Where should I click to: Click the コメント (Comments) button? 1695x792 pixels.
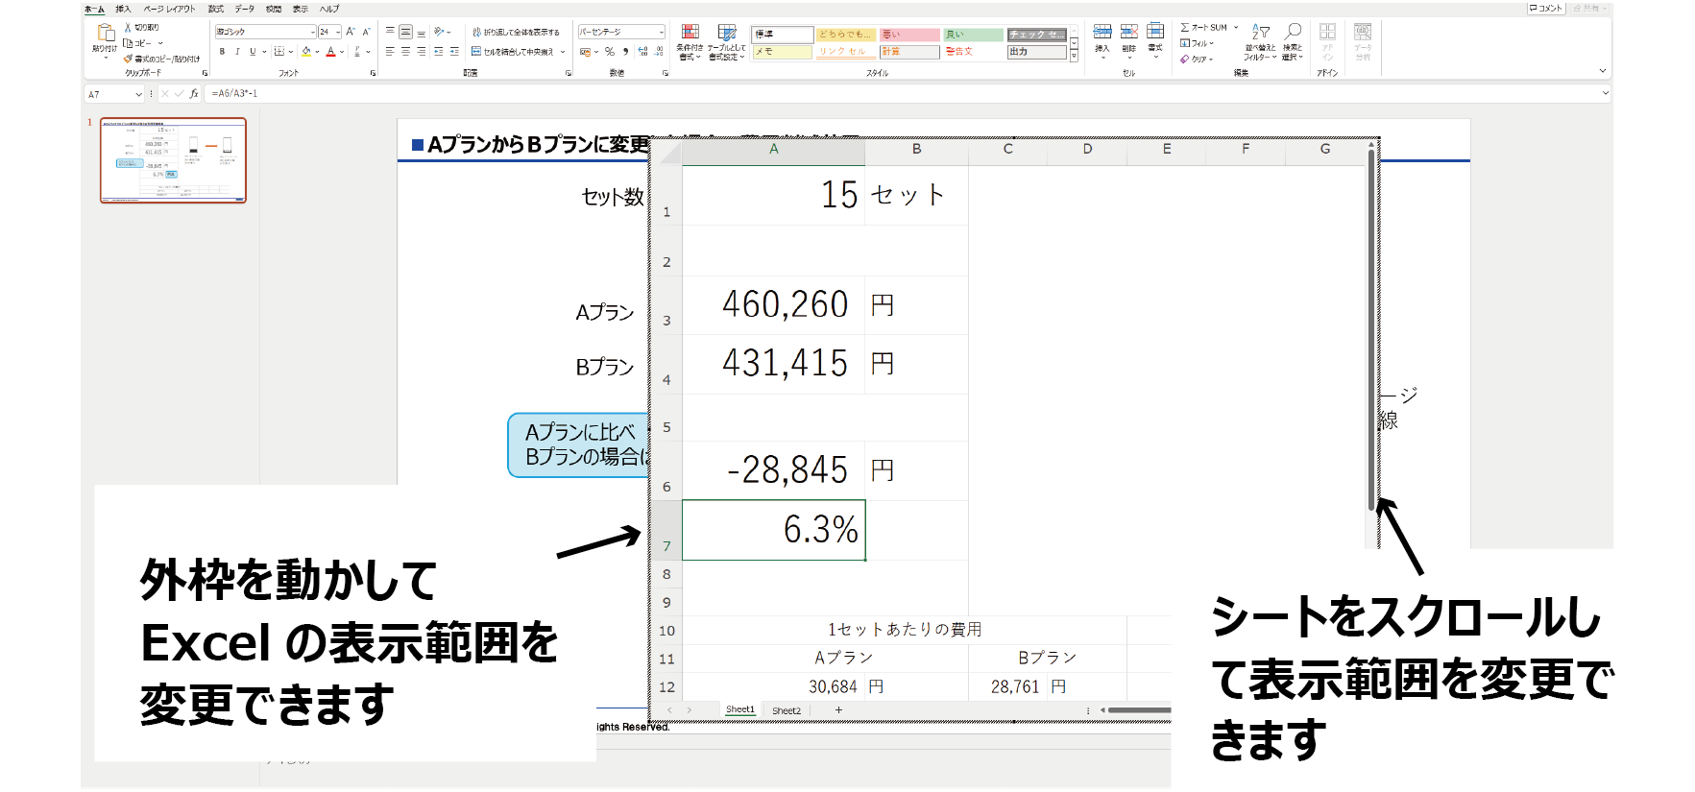pos(1546,8)
